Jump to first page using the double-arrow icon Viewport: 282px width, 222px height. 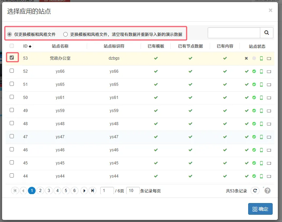click(15, 190)
